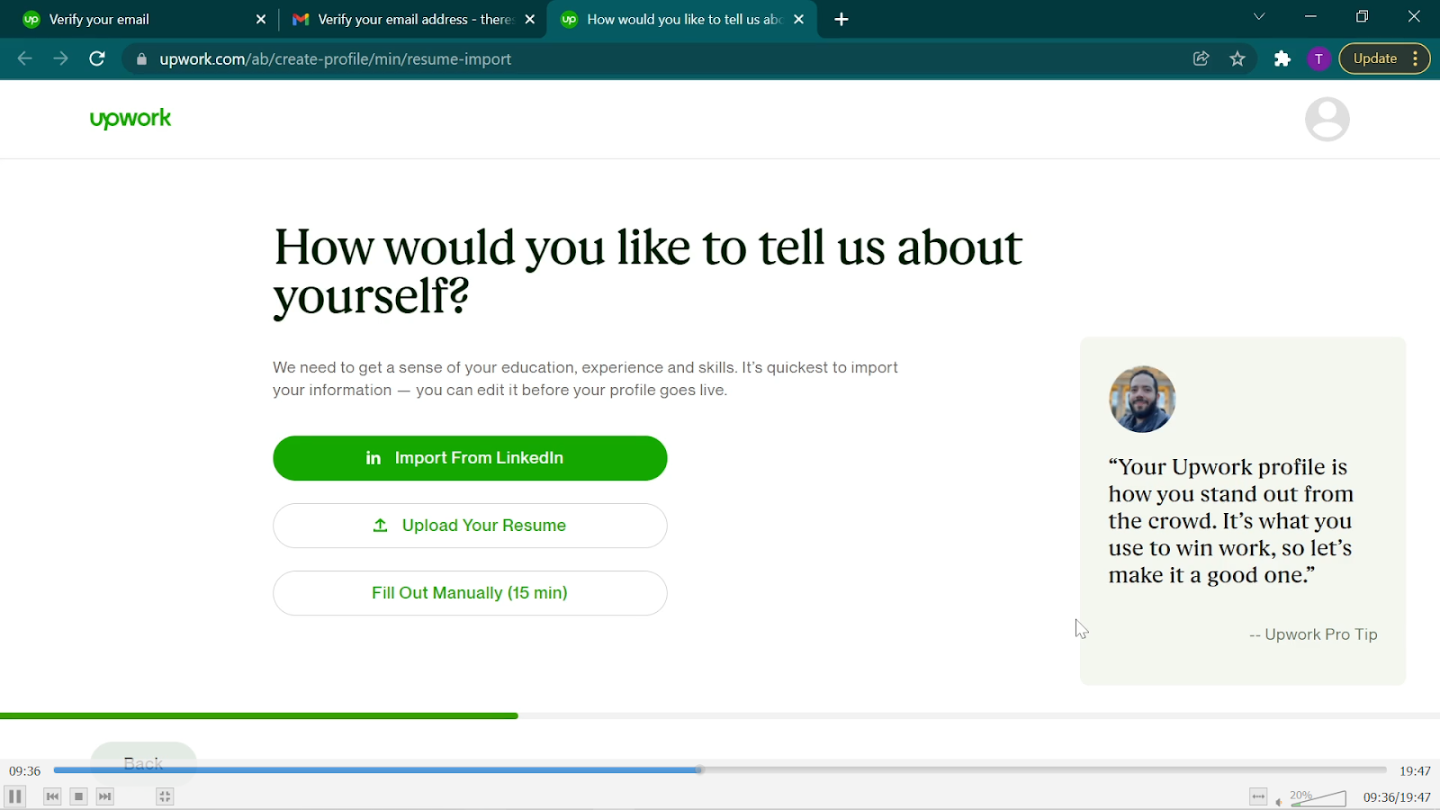Select the 'How would you like to tell us' tab
Image resolution: width=1440 pixels, height=810 pixels.
[682, 19]
